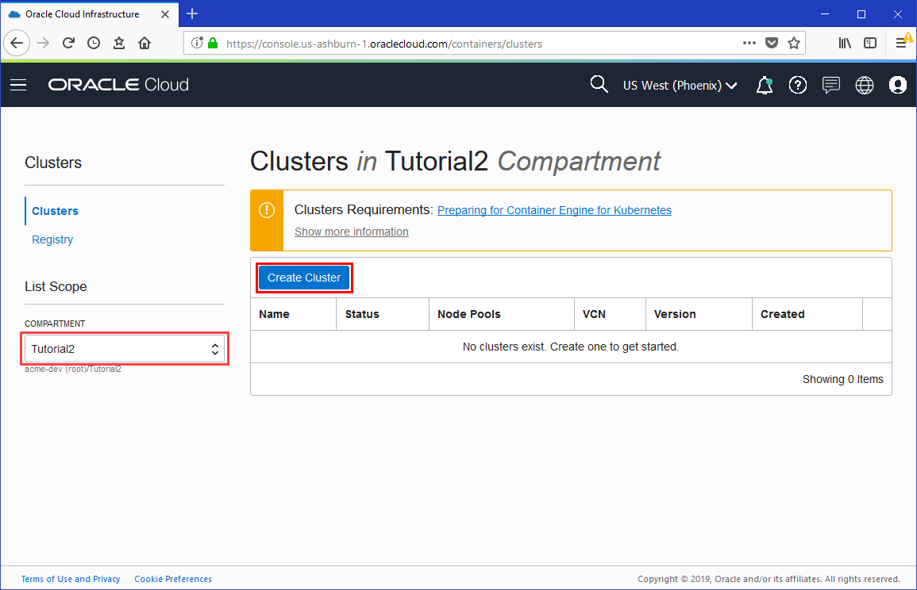Open the Oracle Cloud hamburger navigation menu
This screenshot has width=917, height=590.
tap(19, 86)
